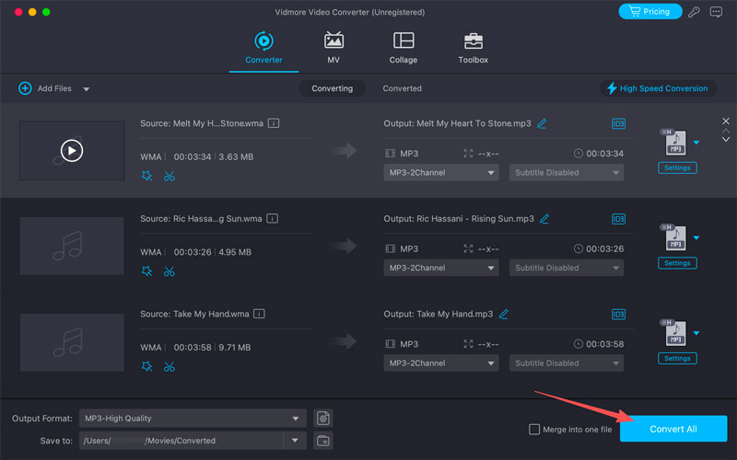The image size is (737, 460).
Task: Play the Melt My Heart To Stone preview
Action: (72, 151)
